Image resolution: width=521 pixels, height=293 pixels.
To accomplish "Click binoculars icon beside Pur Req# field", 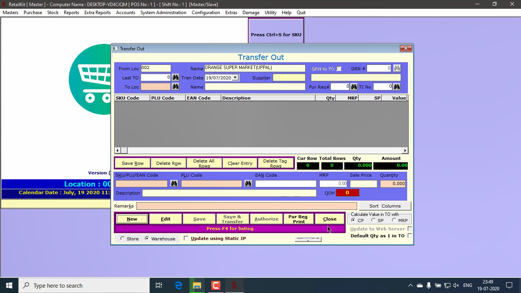I will click(x=354, y=87).
